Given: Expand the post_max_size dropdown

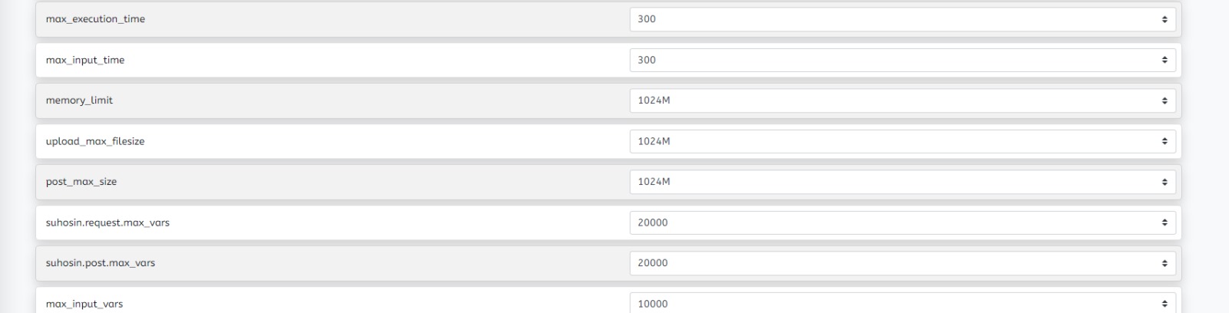Looking at the screenshot, I should (902, 182).
